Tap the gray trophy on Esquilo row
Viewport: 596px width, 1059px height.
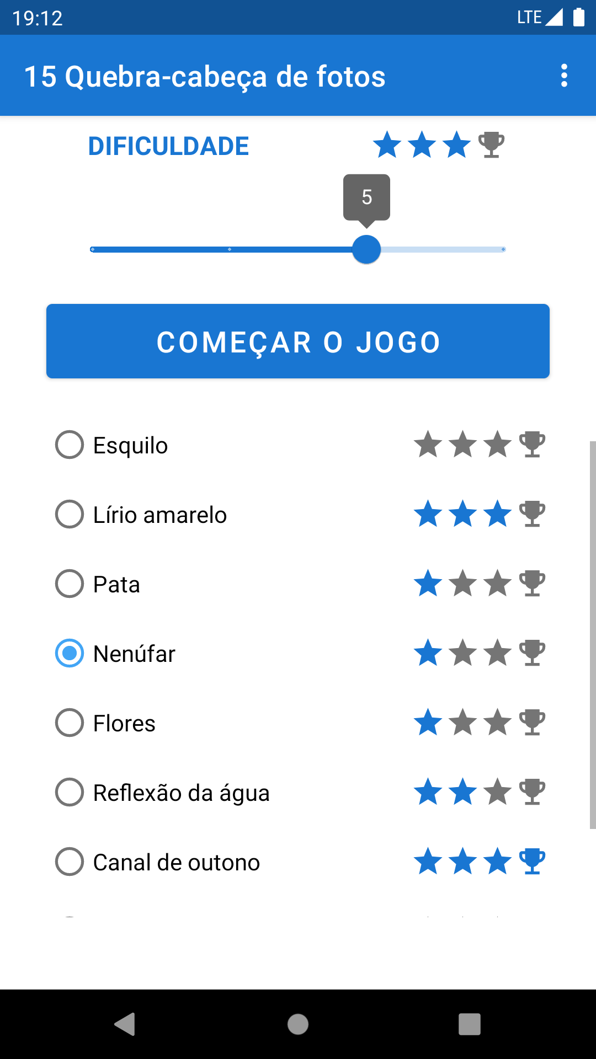pos(533,444)
